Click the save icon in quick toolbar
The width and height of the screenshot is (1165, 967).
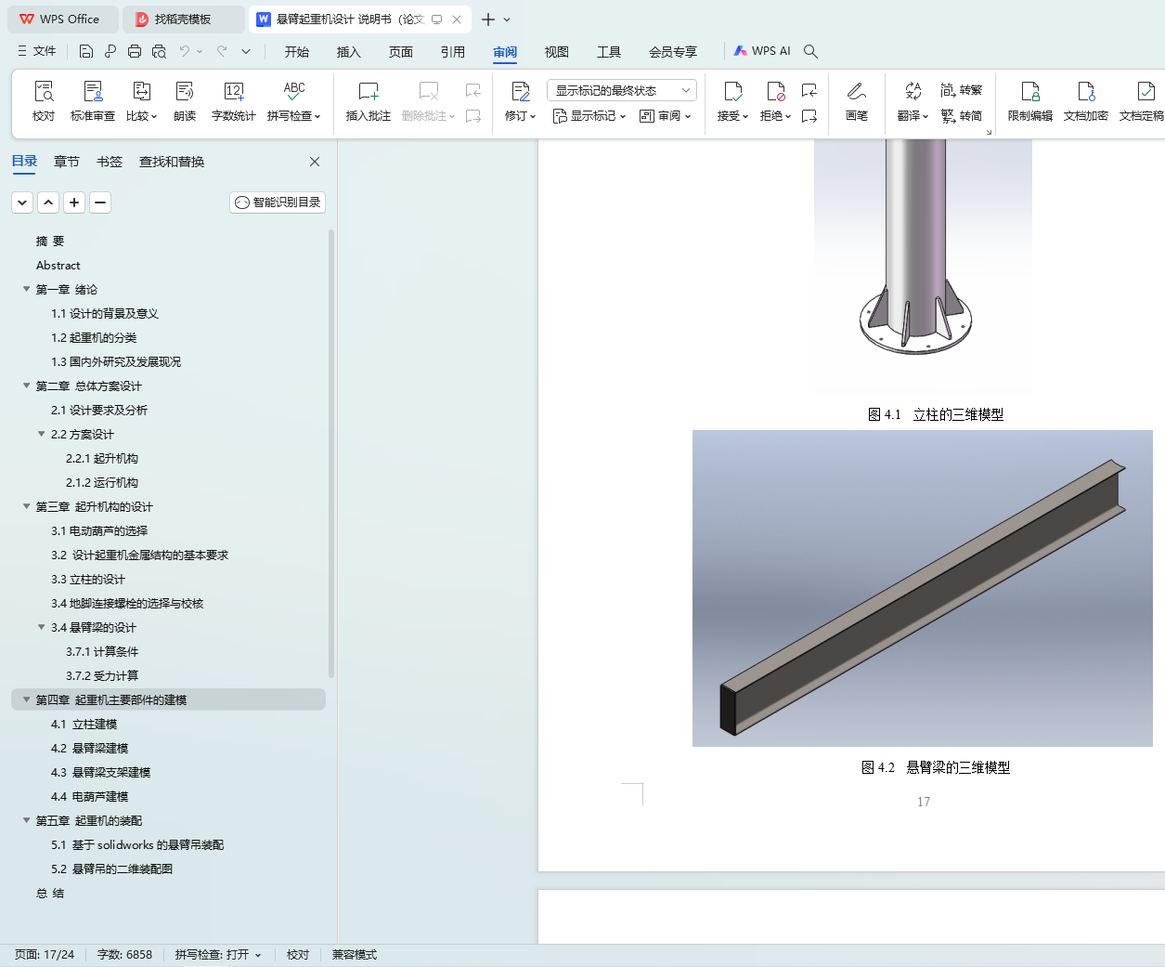(x=86, y=51)
